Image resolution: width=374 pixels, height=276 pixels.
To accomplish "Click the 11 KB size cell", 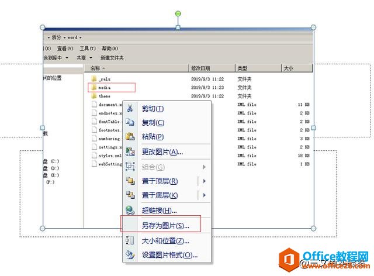I will 303,105.
